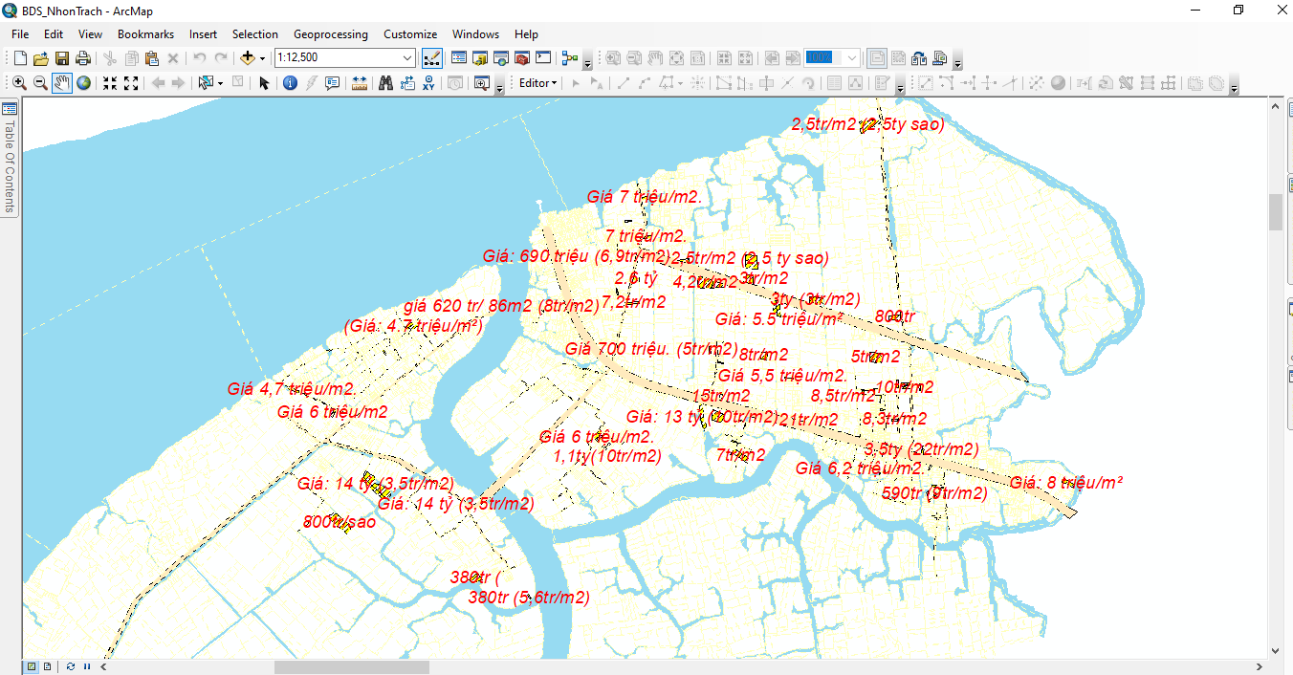Activate the Identify tool

click(290, 83)
